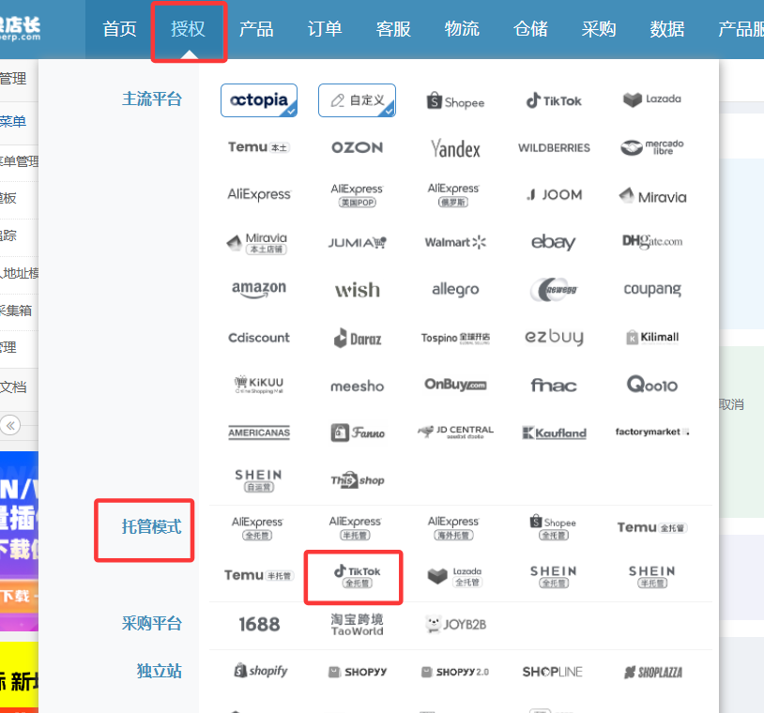Screen dimensions: 764x713
Task: Open OZON platform authorization
Action: tap(358, 147)
